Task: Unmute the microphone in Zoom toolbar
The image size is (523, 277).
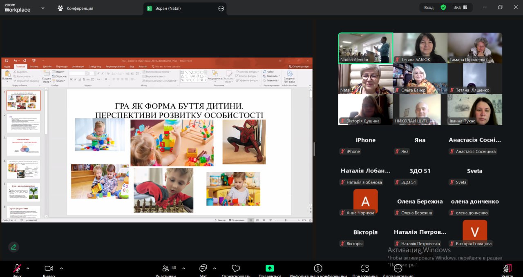Action: click(17, 268)
